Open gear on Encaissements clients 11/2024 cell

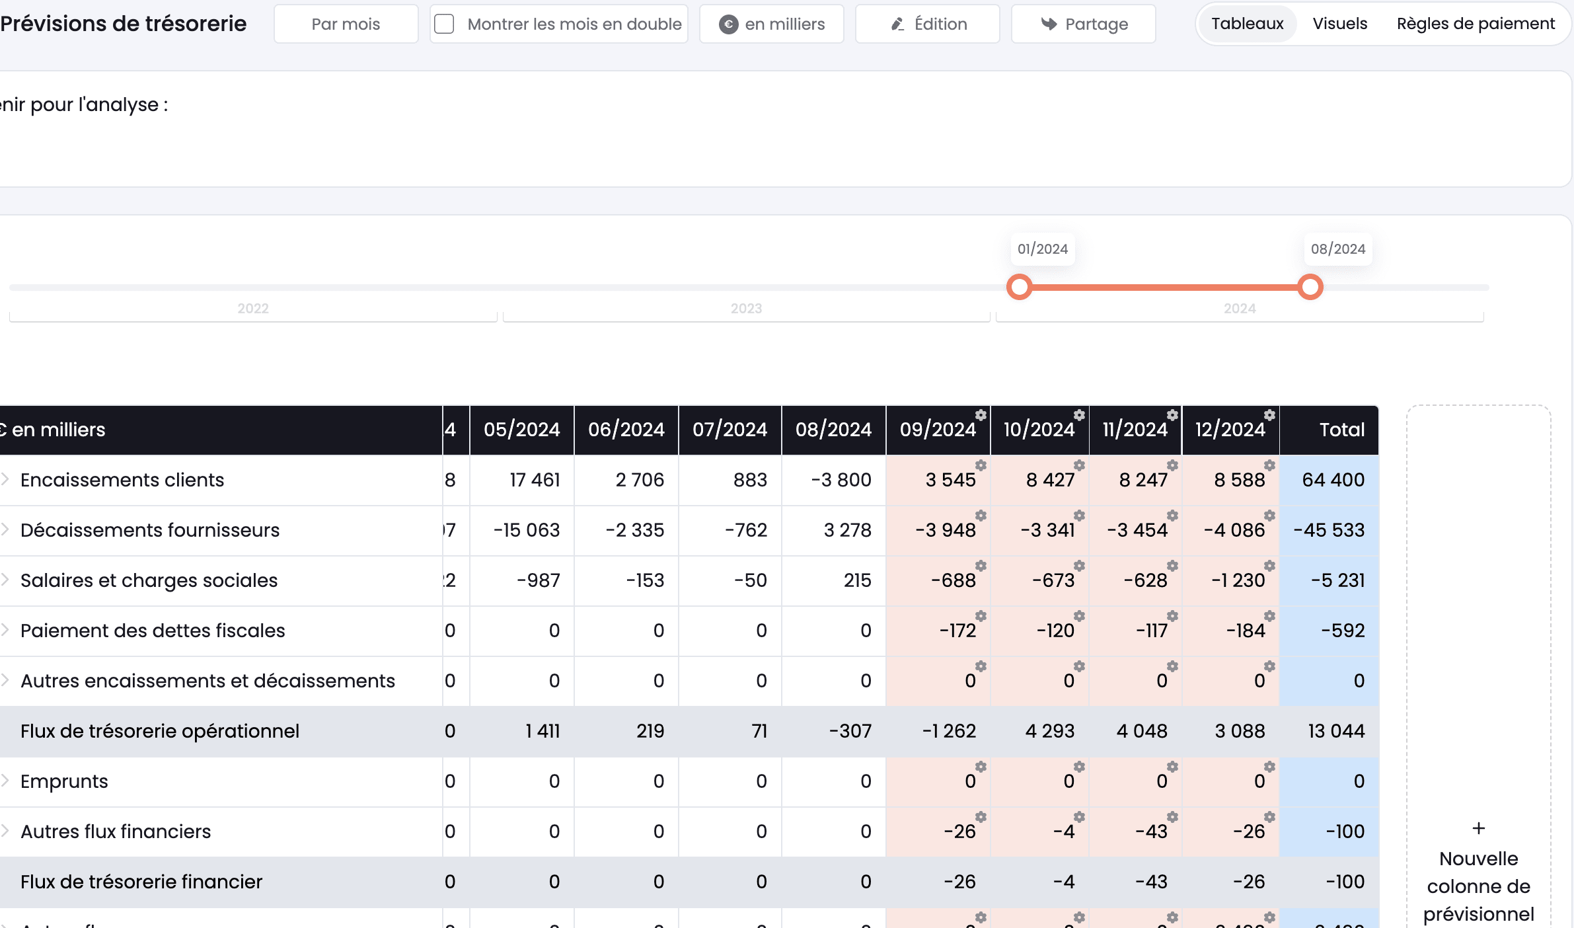pyautogui.click(x=1172, y=465)
